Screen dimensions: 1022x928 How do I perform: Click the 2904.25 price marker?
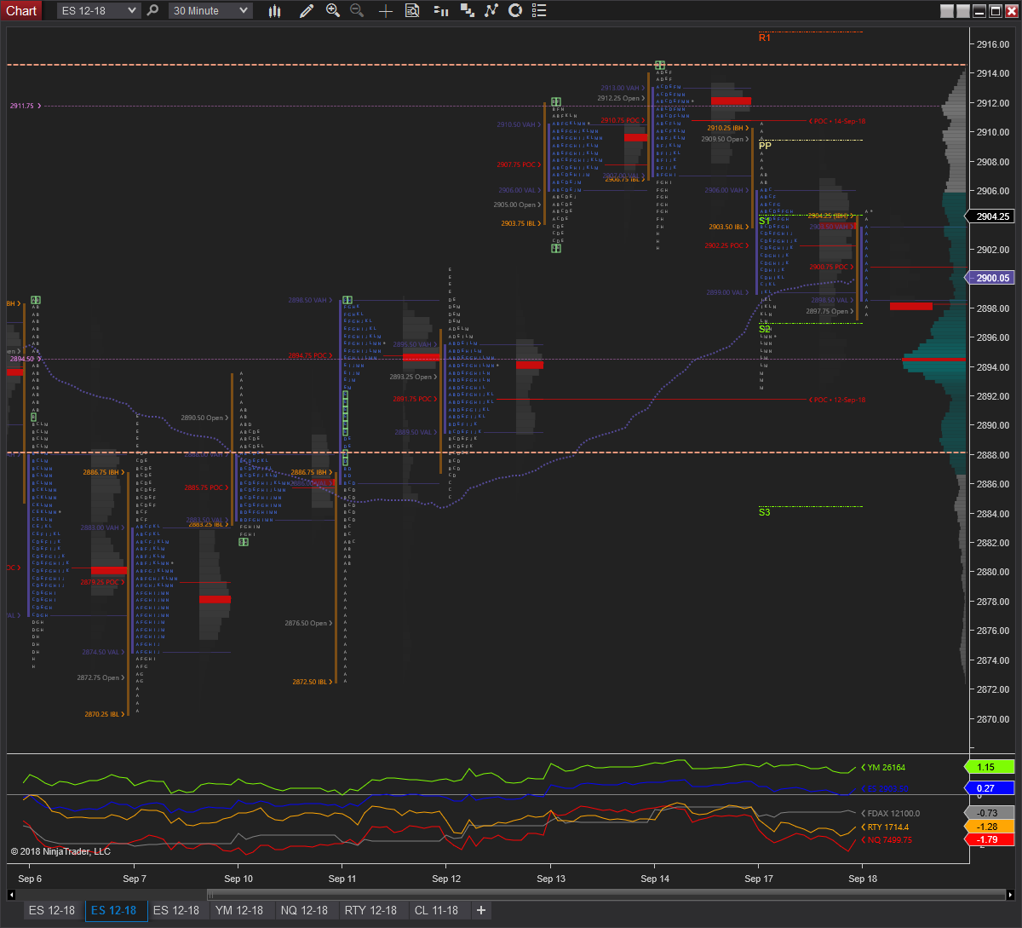[x=990, y=216]
